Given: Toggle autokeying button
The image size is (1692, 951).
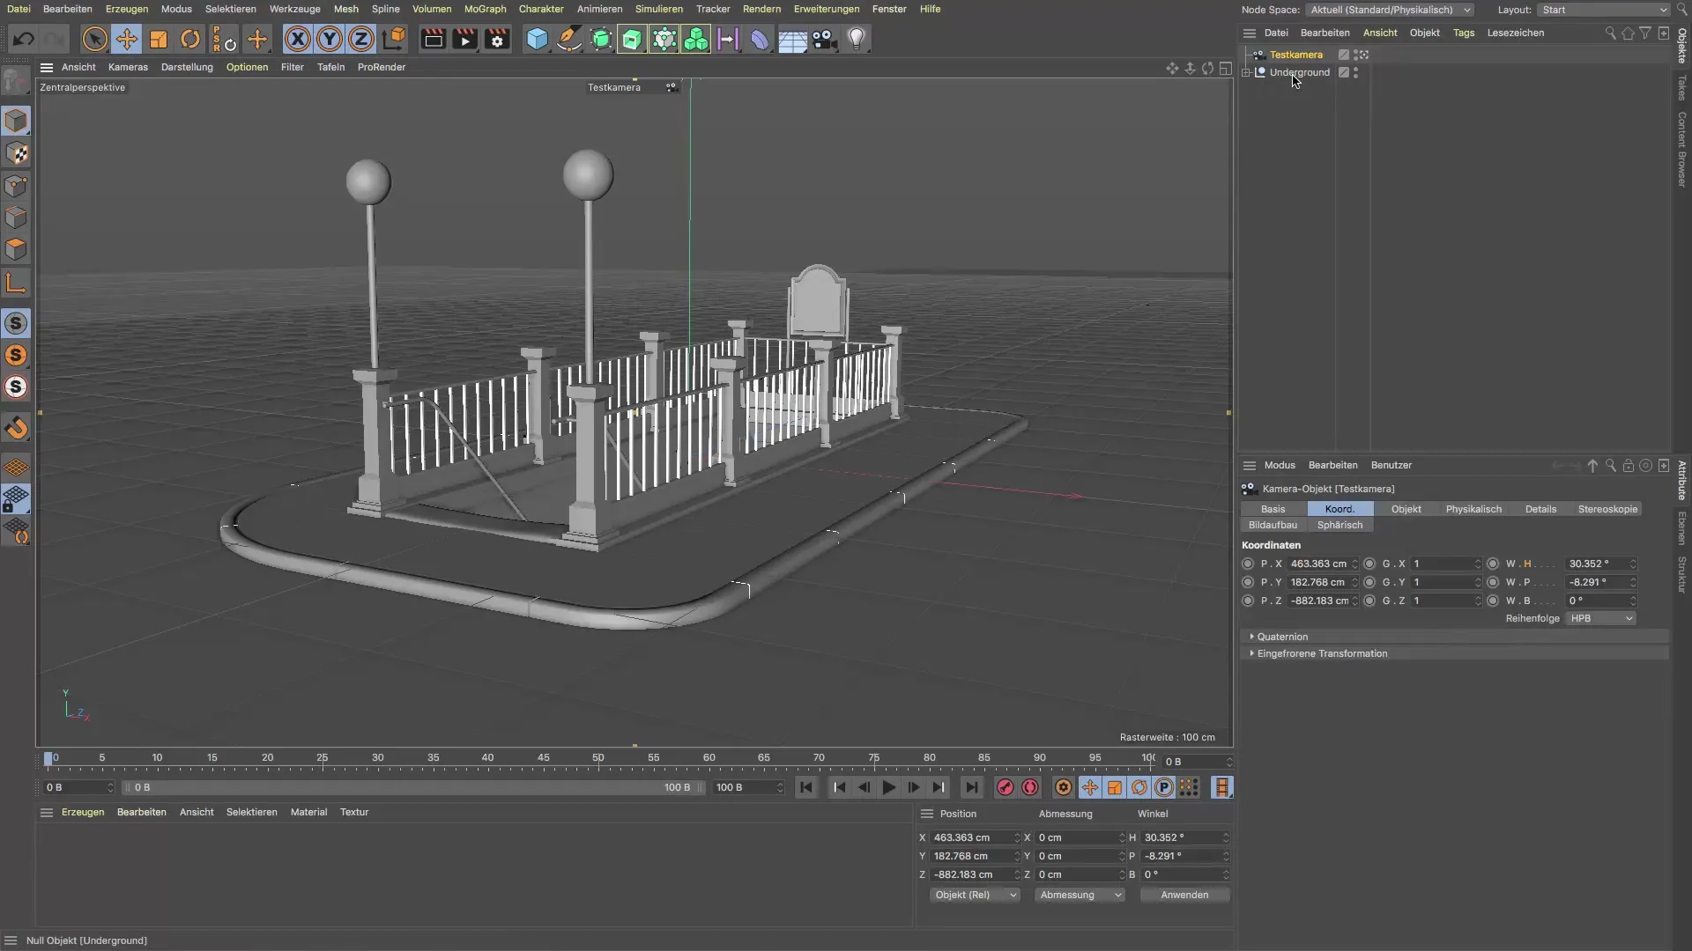Looking at the screenshot, I should [1029, 787].
